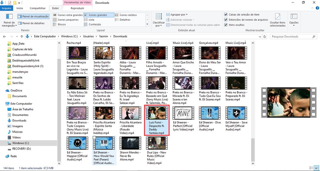Open the Arquivo tab

point(7,8)
